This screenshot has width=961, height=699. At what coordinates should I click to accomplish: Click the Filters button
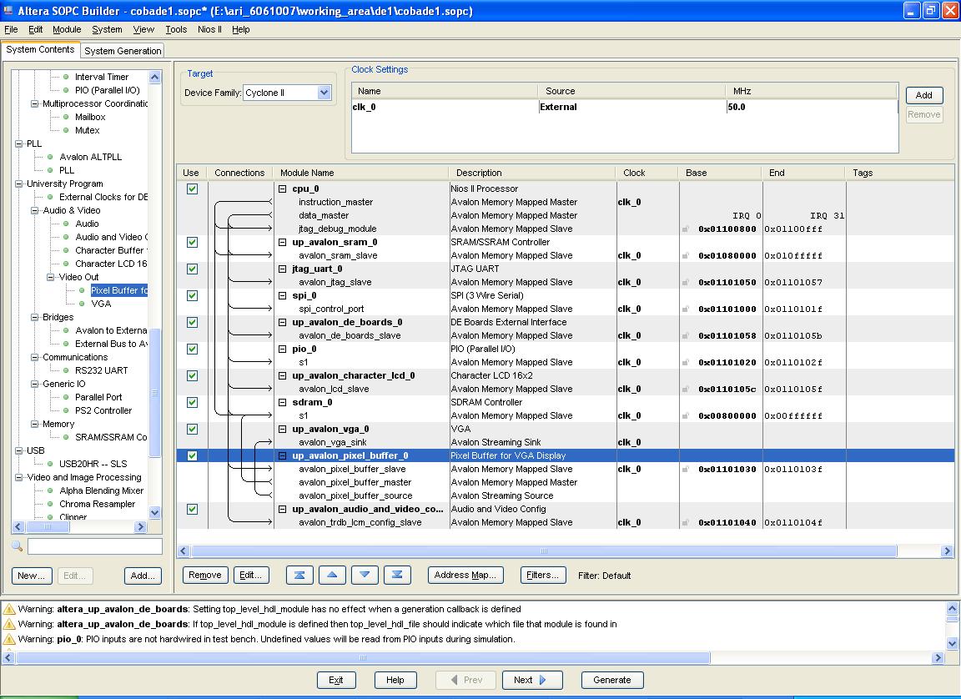[542, 576]
